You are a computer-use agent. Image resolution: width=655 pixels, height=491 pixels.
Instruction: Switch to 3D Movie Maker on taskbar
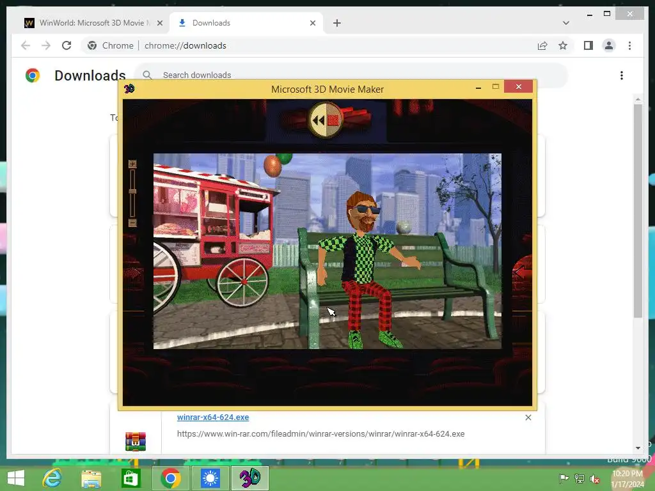(x=250, y=478)
